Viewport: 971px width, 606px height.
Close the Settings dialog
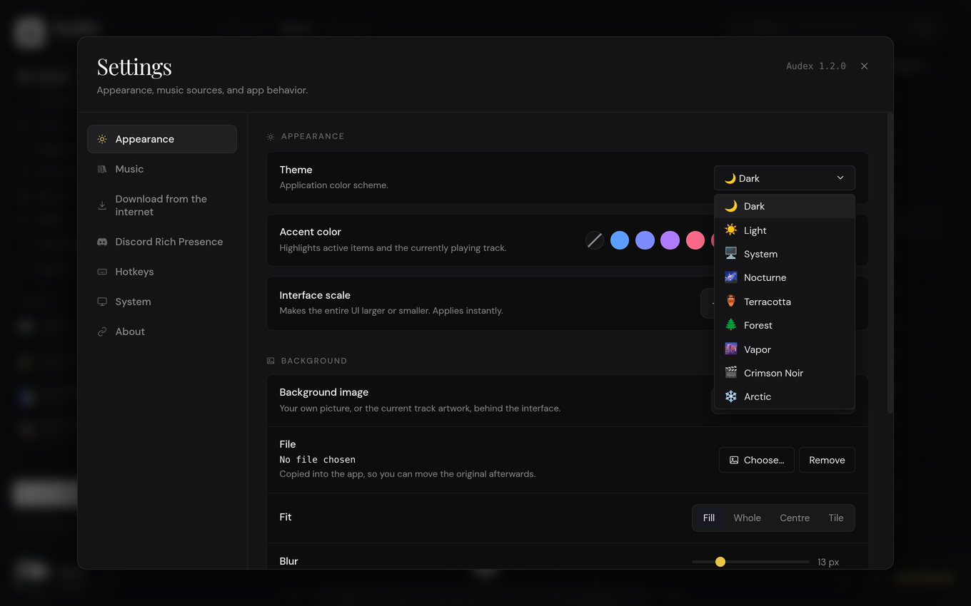click(x=865, y=66)
